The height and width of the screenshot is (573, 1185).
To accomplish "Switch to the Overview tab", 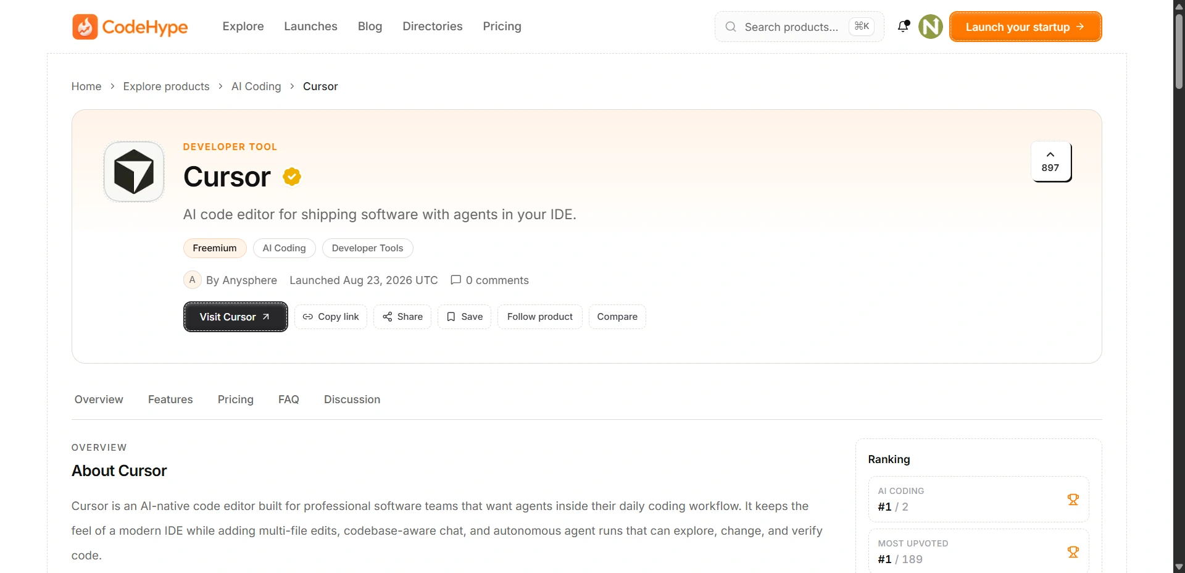I will [99, 399].
